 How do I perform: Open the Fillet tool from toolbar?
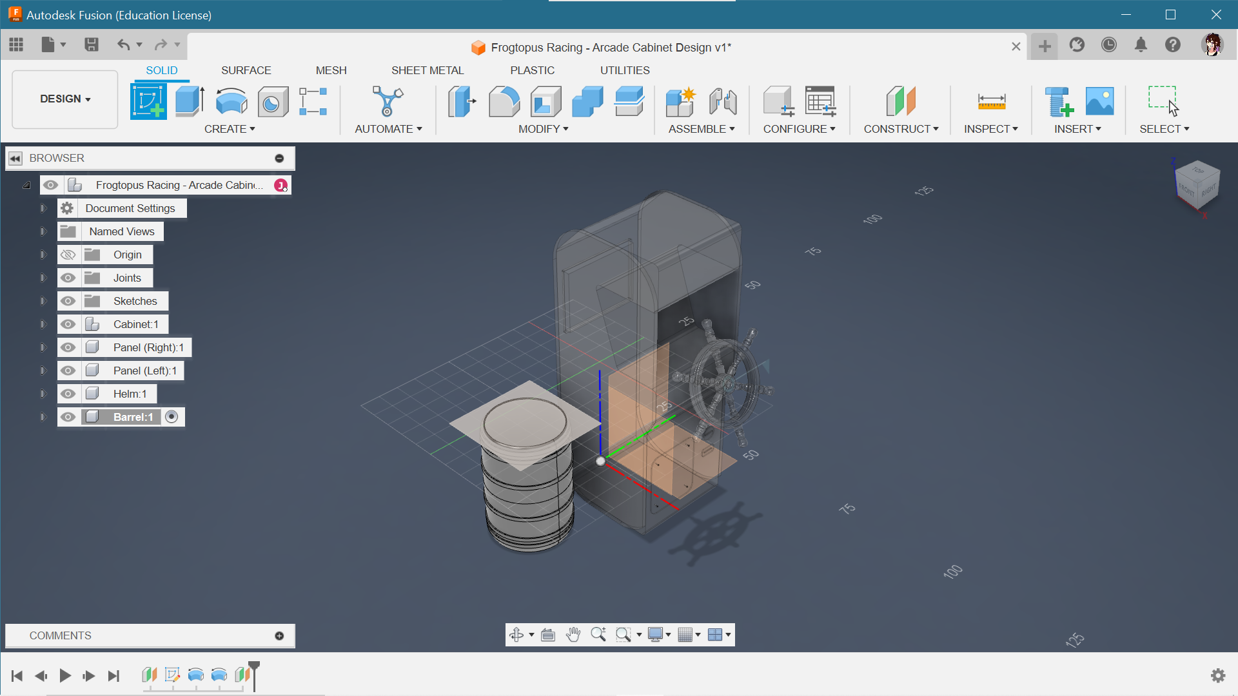(505, 101)
